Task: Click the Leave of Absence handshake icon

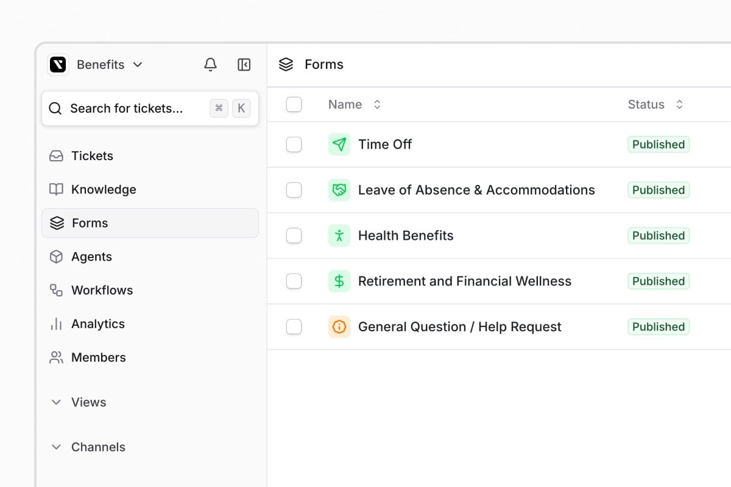Action: click(x=339, y=190)
